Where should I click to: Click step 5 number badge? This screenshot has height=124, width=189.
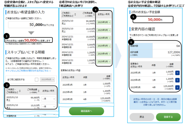(x=133, y=17)
